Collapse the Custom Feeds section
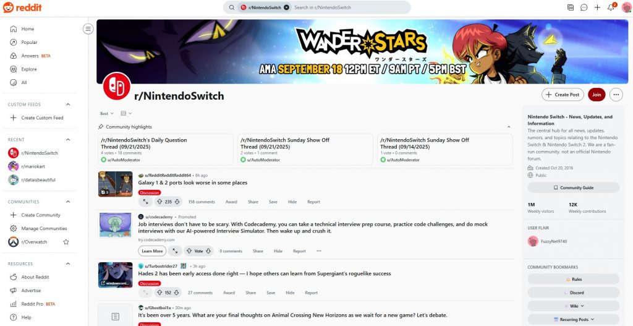 click(68, 104)
